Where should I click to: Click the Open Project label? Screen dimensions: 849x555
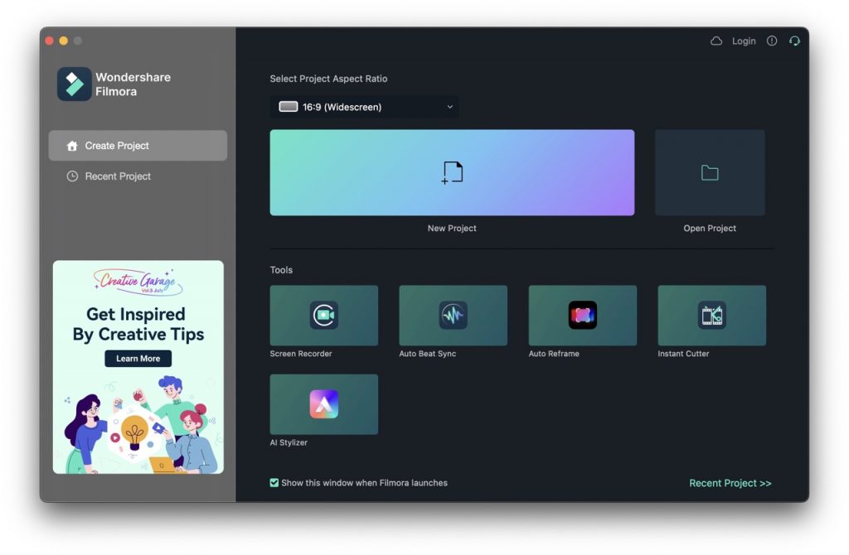[710, 229]
